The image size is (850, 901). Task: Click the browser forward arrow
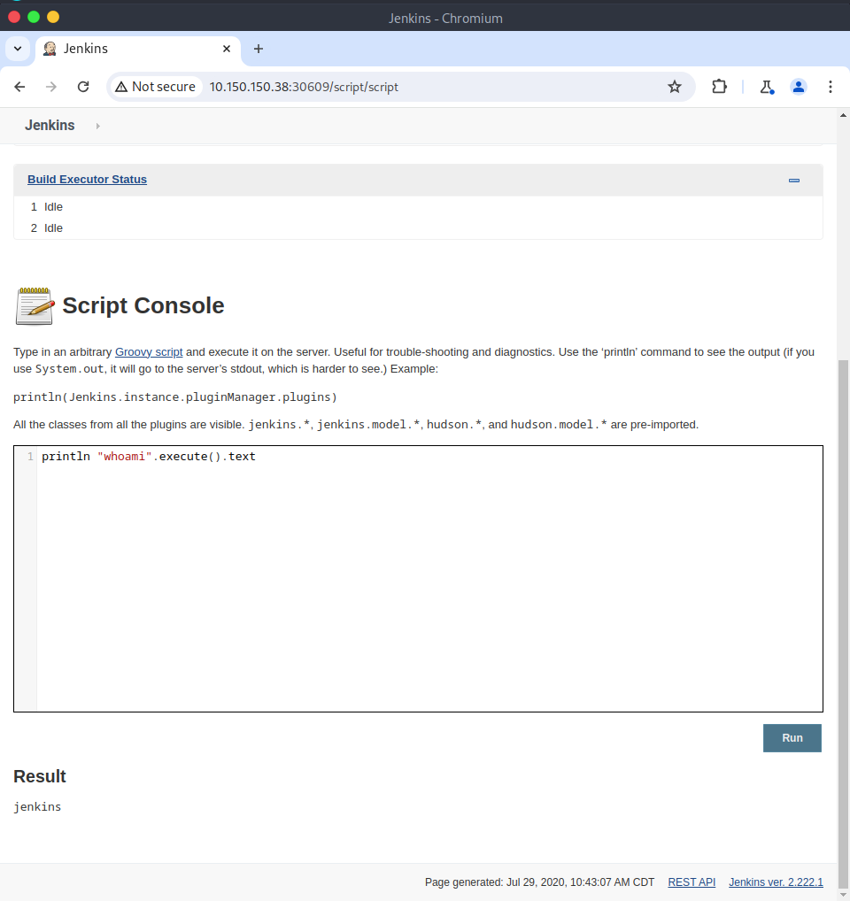click(51, 87)
